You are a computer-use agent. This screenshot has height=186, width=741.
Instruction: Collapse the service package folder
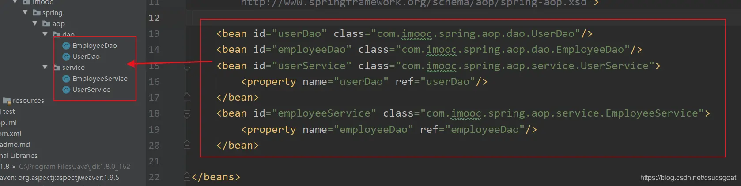pos(45,67)
